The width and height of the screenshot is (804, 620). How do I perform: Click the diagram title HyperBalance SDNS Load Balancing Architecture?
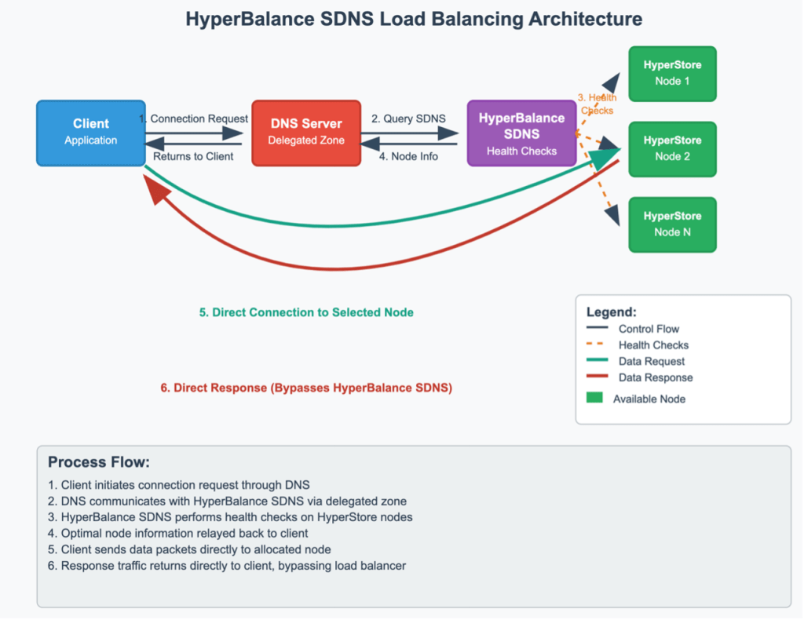click(x=414, y=19)
